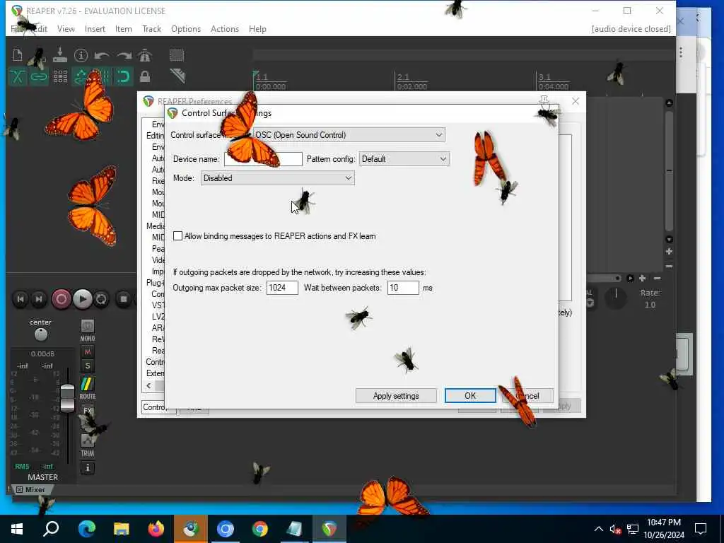Click Preferences tree scroll-left arrow

(x=148, y=385)
